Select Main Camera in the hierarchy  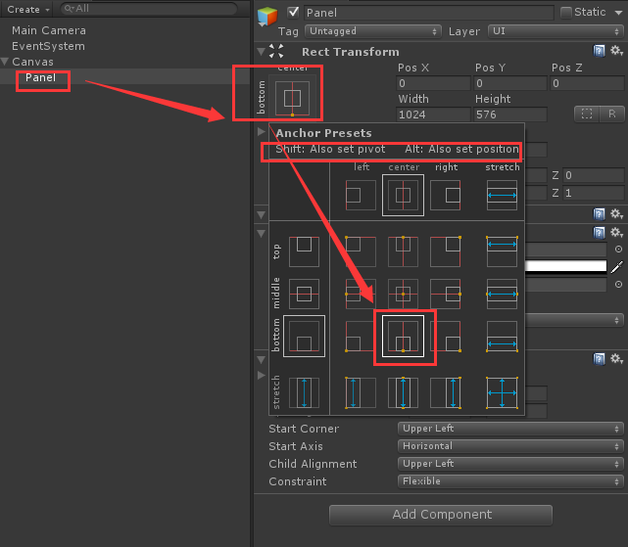click(x=49, y=30)
